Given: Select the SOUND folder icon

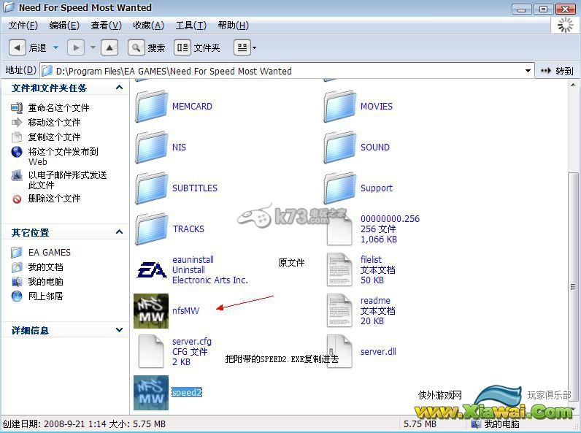Looking at the screenshot, I should coord(340,147).
